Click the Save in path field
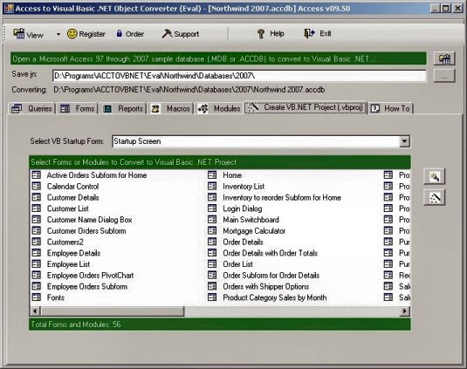This screenshot has width=467, height=369. tap(239, 76)
